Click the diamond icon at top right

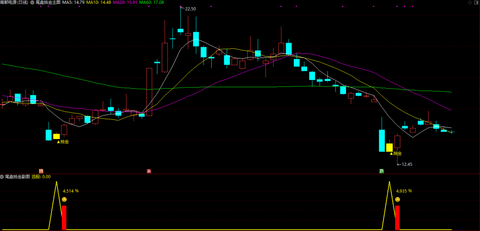(470, 2)
